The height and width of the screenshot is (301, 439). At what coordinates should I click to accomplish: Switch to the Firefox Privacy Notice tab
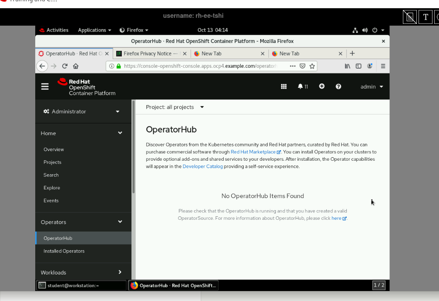[x=151, y=54]
